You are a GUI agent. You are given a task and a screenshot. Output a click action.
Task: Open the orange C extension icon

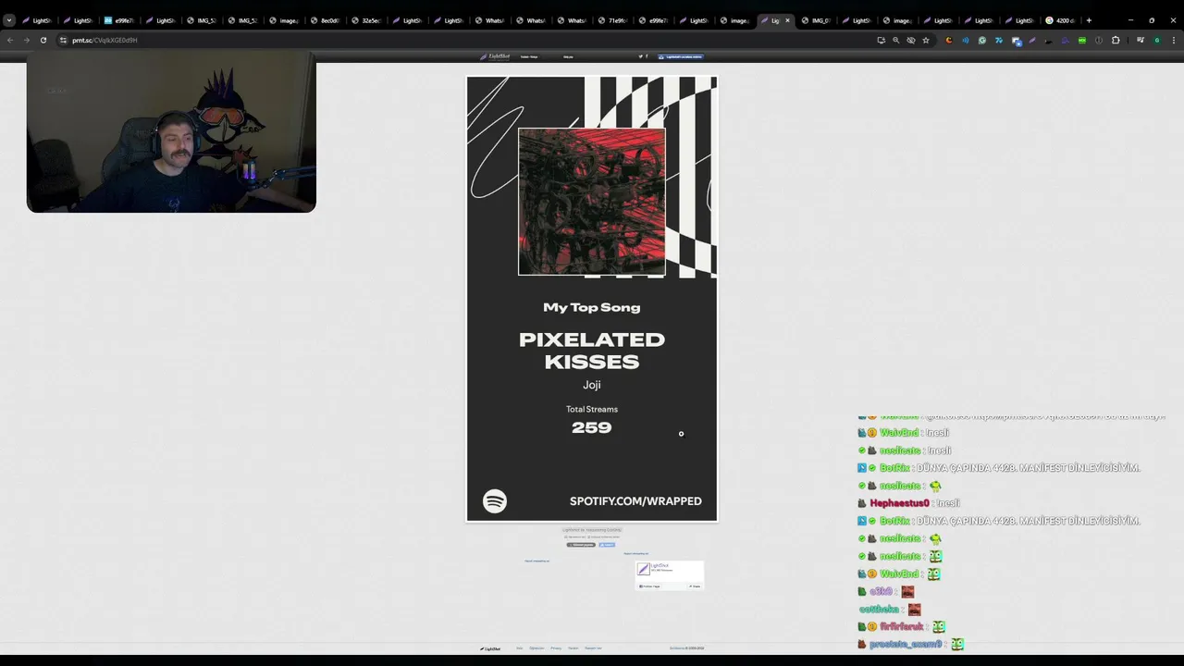pyautogui.click(x=949, y=40)
